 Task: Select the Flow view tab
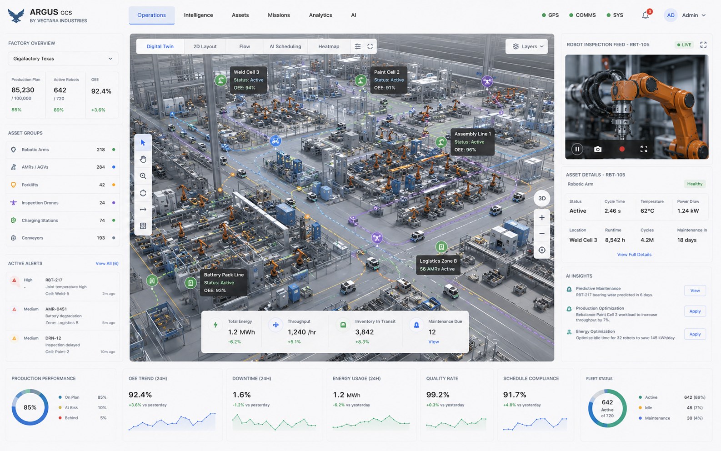245,46
